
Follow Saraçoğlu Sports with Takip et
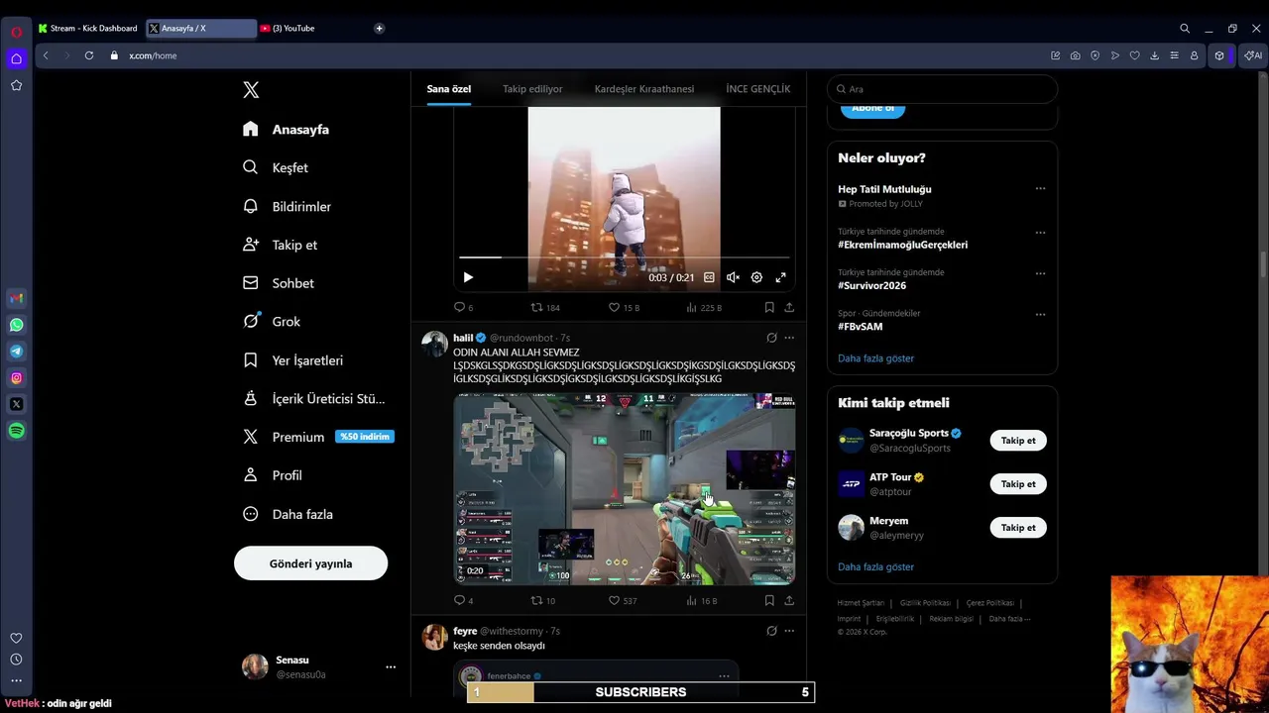click(1018, 441)
